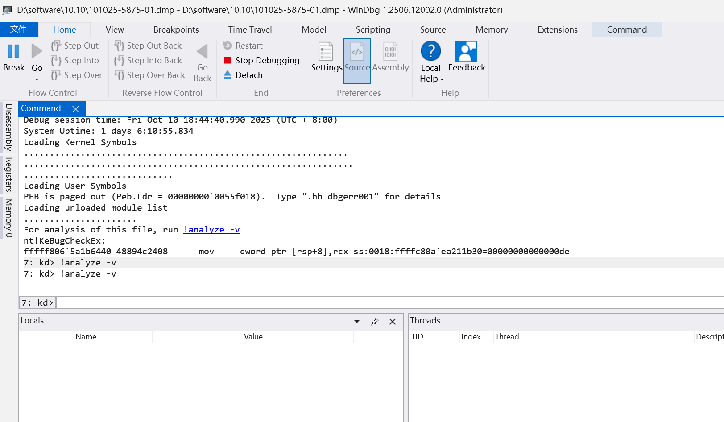Click the Locals panel title
Screen dimensions: 724x422
tap(32, 321)
